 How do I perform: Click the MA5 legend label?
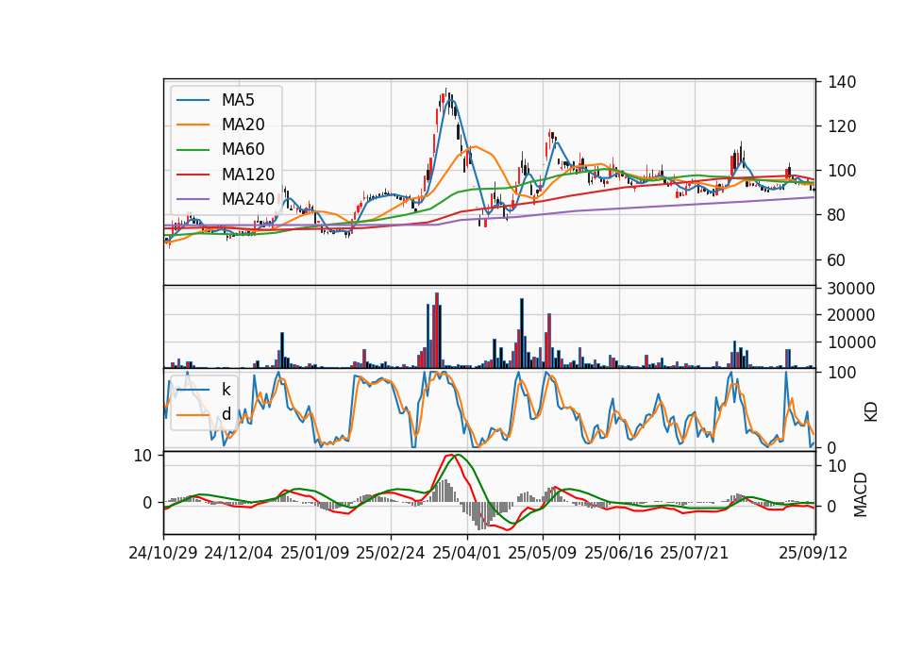pyautogui.click(x=238, y=100)
